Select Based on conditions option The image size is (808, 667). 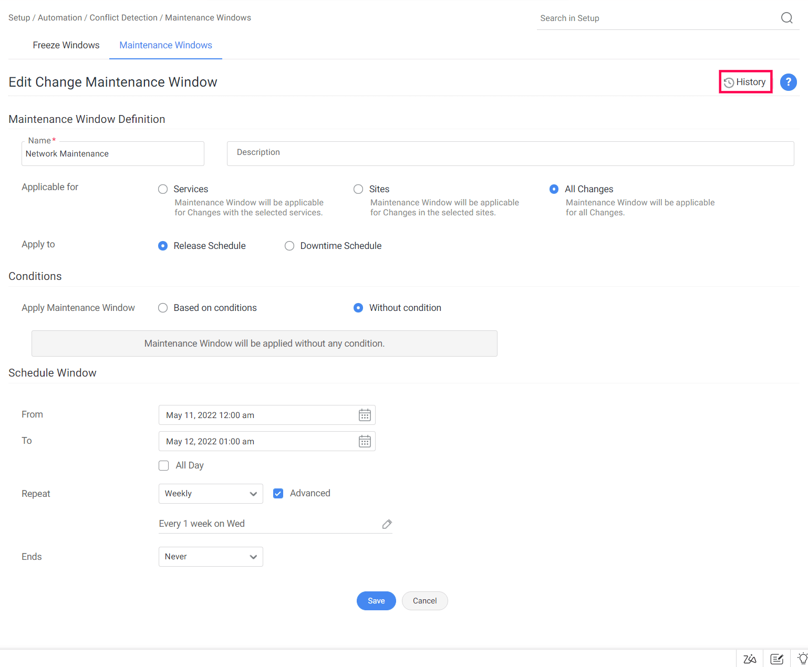(x=163, y=308)
